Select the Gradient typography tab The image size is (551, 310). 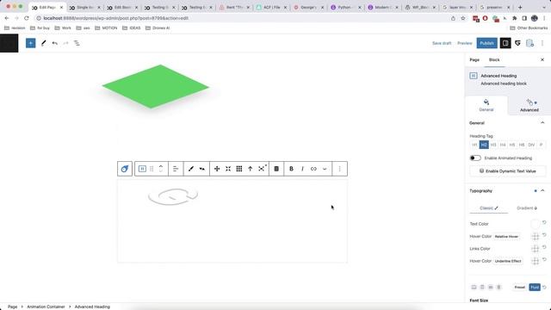tap(527, 208)
